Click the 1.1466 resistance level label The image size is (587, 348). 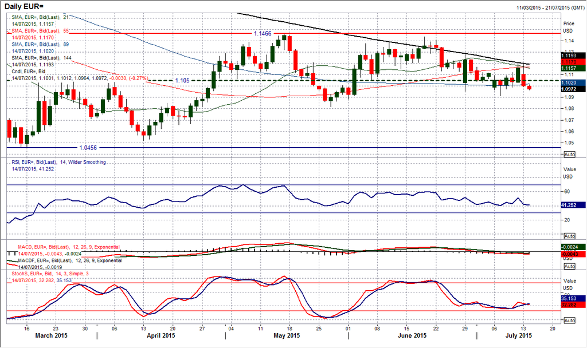[263, 34]
